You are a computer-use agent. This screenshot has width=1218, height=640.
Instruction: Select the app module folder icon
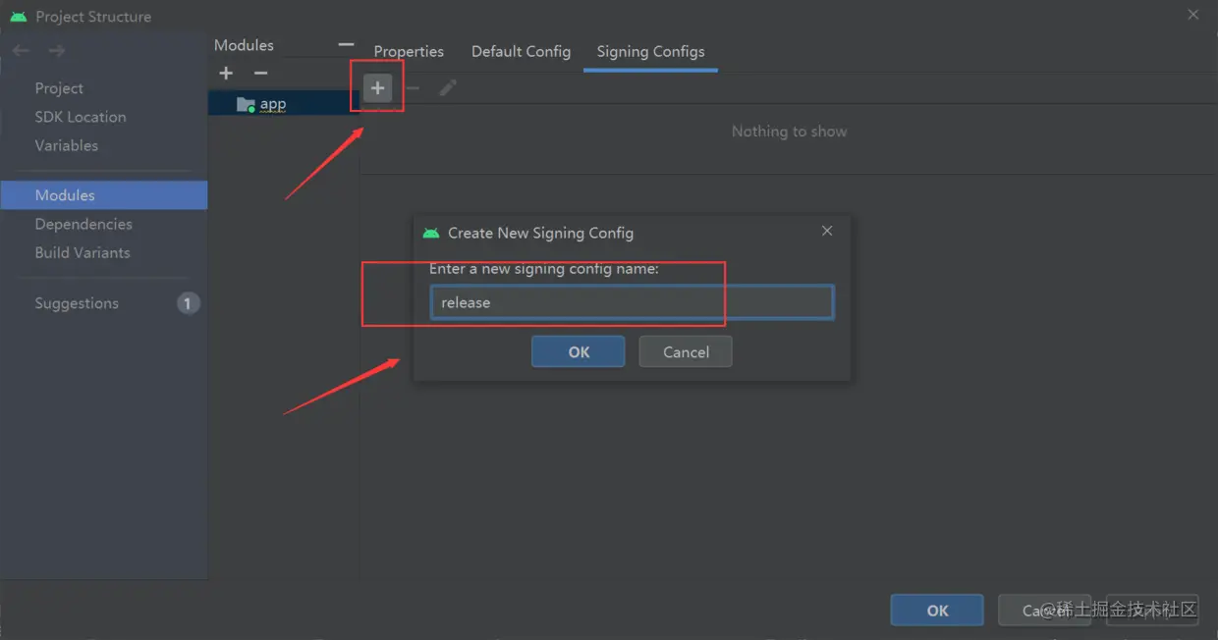click(x=246, y=104)
